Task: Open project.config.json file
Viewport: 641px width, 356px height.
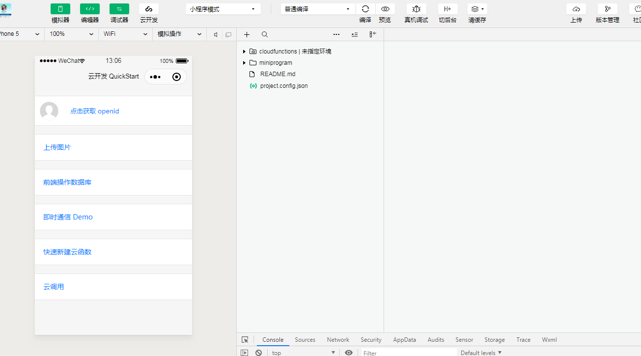Action: pos(283,86)
